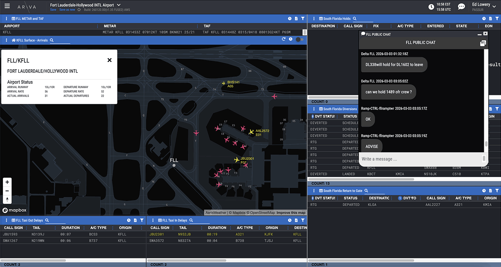This screenshot has width=501, height=267.
Task: Toggle the switch in KFLL Surface header
Action: pos(299,39)
